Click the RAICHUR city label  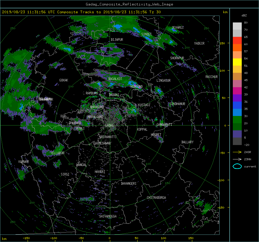(x=212, y=77)
